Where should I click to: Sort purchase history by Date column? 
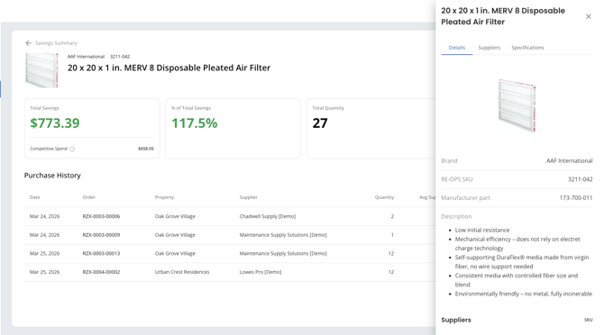tap(34, 197)
